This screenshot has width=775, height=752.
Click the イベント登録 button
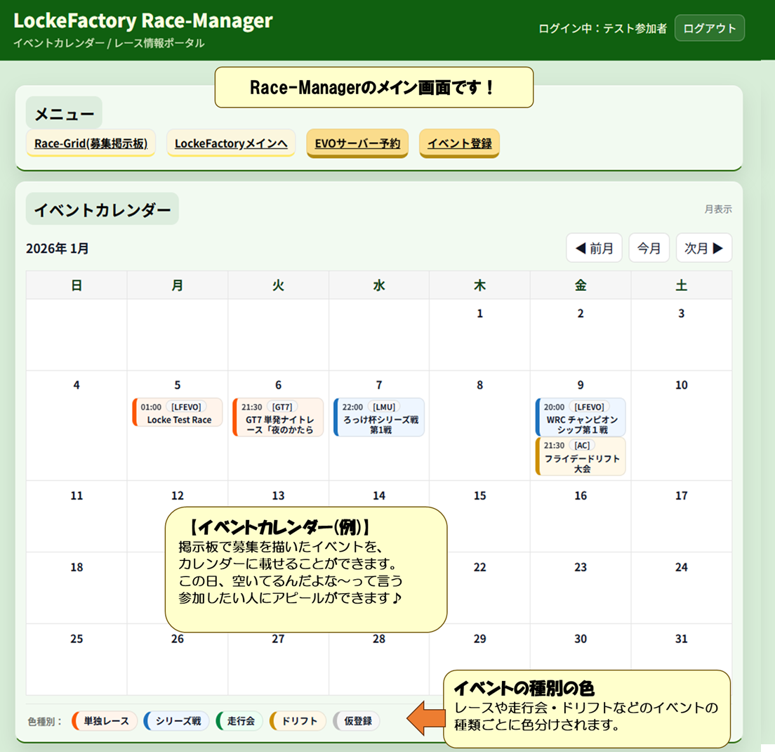459,143
